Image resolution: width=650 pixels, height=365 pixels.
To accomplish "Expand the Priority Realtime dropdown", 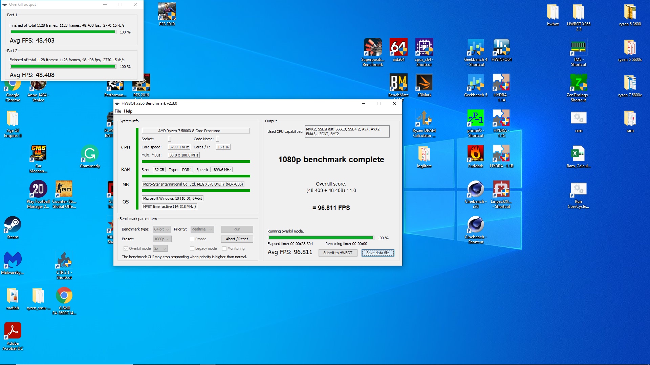I will pyautogui.click(x=202, y=229).
